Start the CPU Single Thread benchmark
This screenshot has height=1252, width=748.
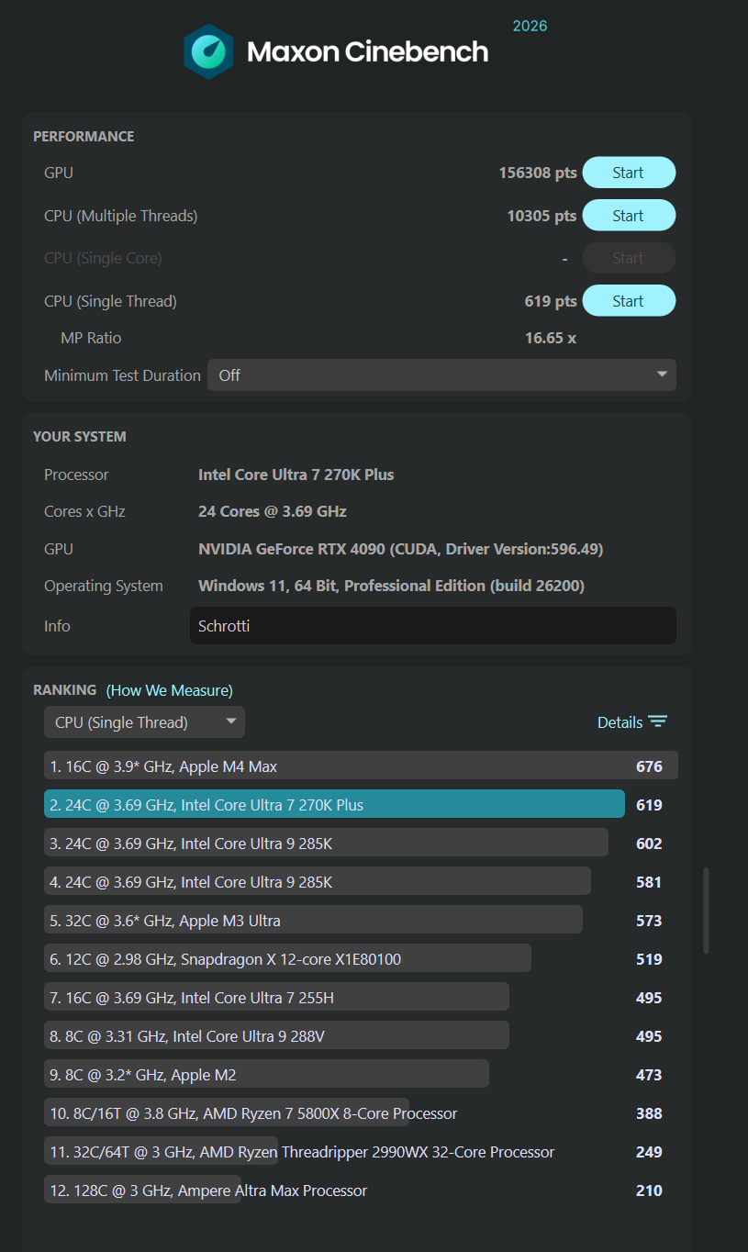tap(629, 301)
